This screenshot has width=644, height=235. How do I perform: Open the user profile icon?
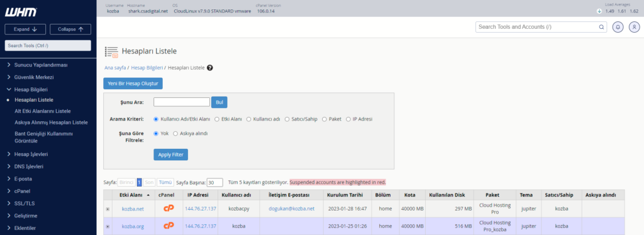tap(635, 27)
